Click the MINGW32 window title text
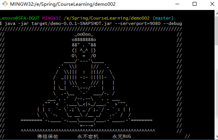 [x=63, y=4]
